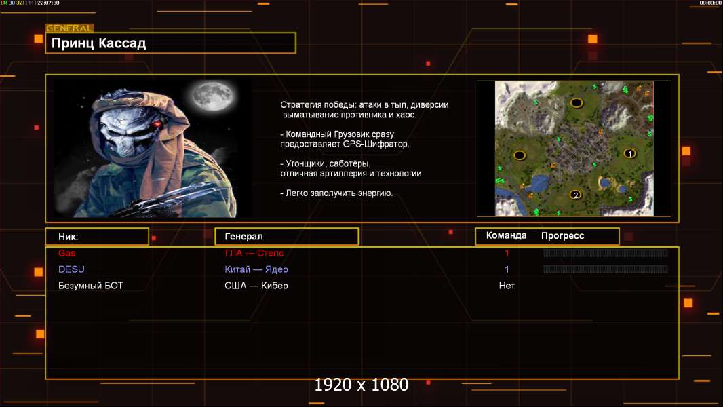
Task: Select player 'DESU' in the list
Action: pos(71,269)
